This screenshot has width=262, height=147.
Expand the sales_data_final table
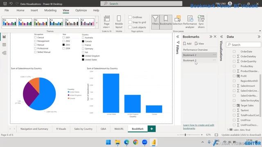tap(228, 130)
